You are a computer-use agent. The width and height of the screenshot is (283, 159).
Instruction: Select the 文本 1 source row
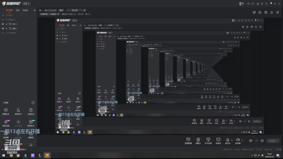[19, 24]
